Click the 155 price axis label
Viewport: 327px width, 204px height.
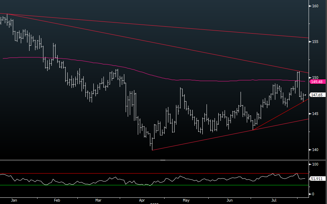tap(315, 42)
